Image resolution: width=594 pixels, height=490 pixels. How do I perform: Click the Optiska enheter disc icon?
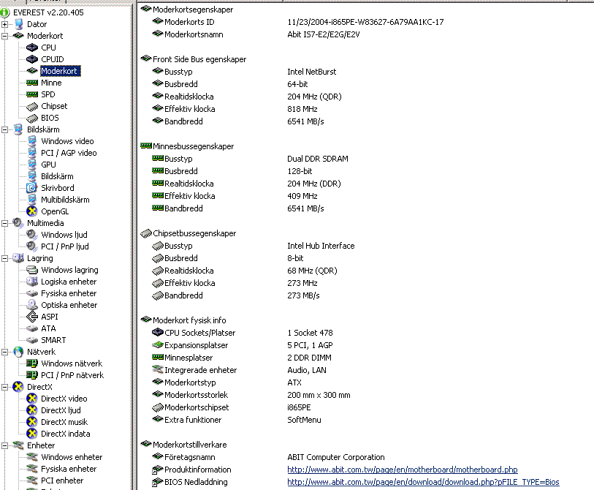point(32,305)
